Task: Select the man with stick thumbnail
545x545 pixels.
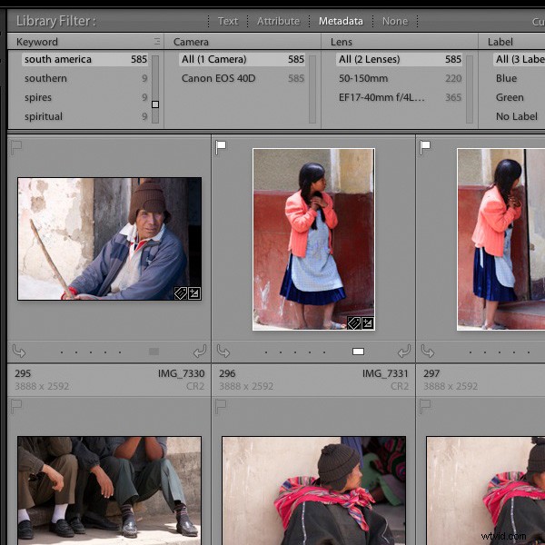Action: [x=110, y=239]
